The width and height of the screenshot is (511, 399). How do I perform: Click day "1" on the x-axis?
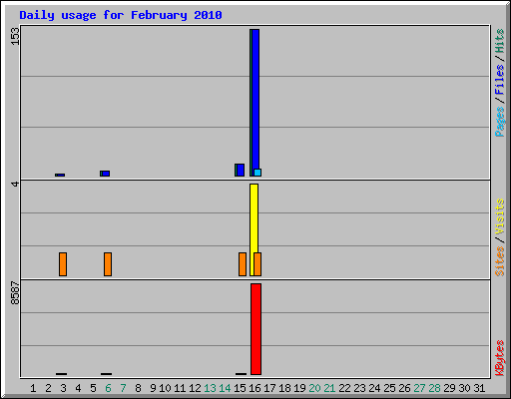click(33, 388)
